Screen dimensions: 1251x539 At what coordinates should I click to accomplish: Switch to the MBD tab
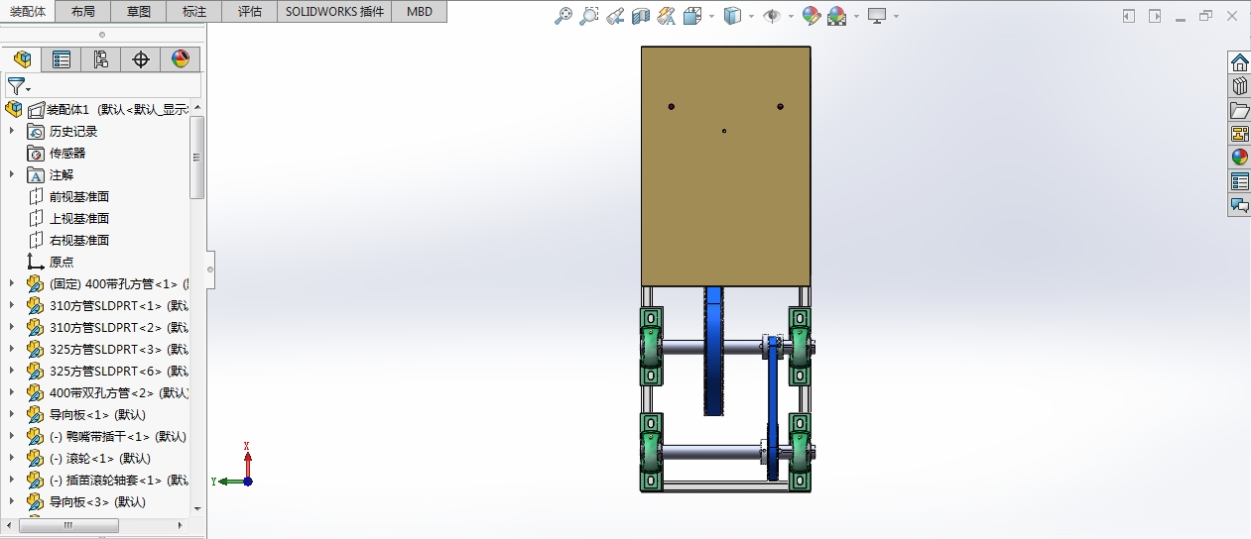click(x=420, y=12)
